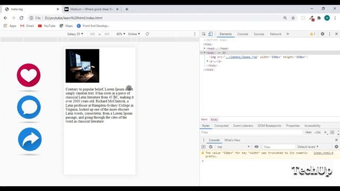Click the console Filter field
Screen dimensions: 340x191
click(x=278, y=147)
